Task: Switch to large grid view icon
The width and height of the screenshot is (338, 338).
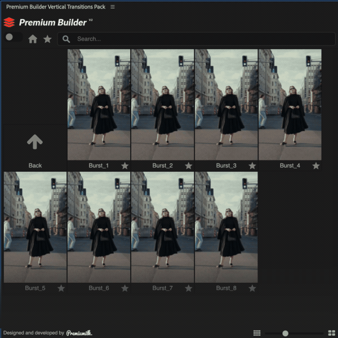Action: (x=332, y=333)
